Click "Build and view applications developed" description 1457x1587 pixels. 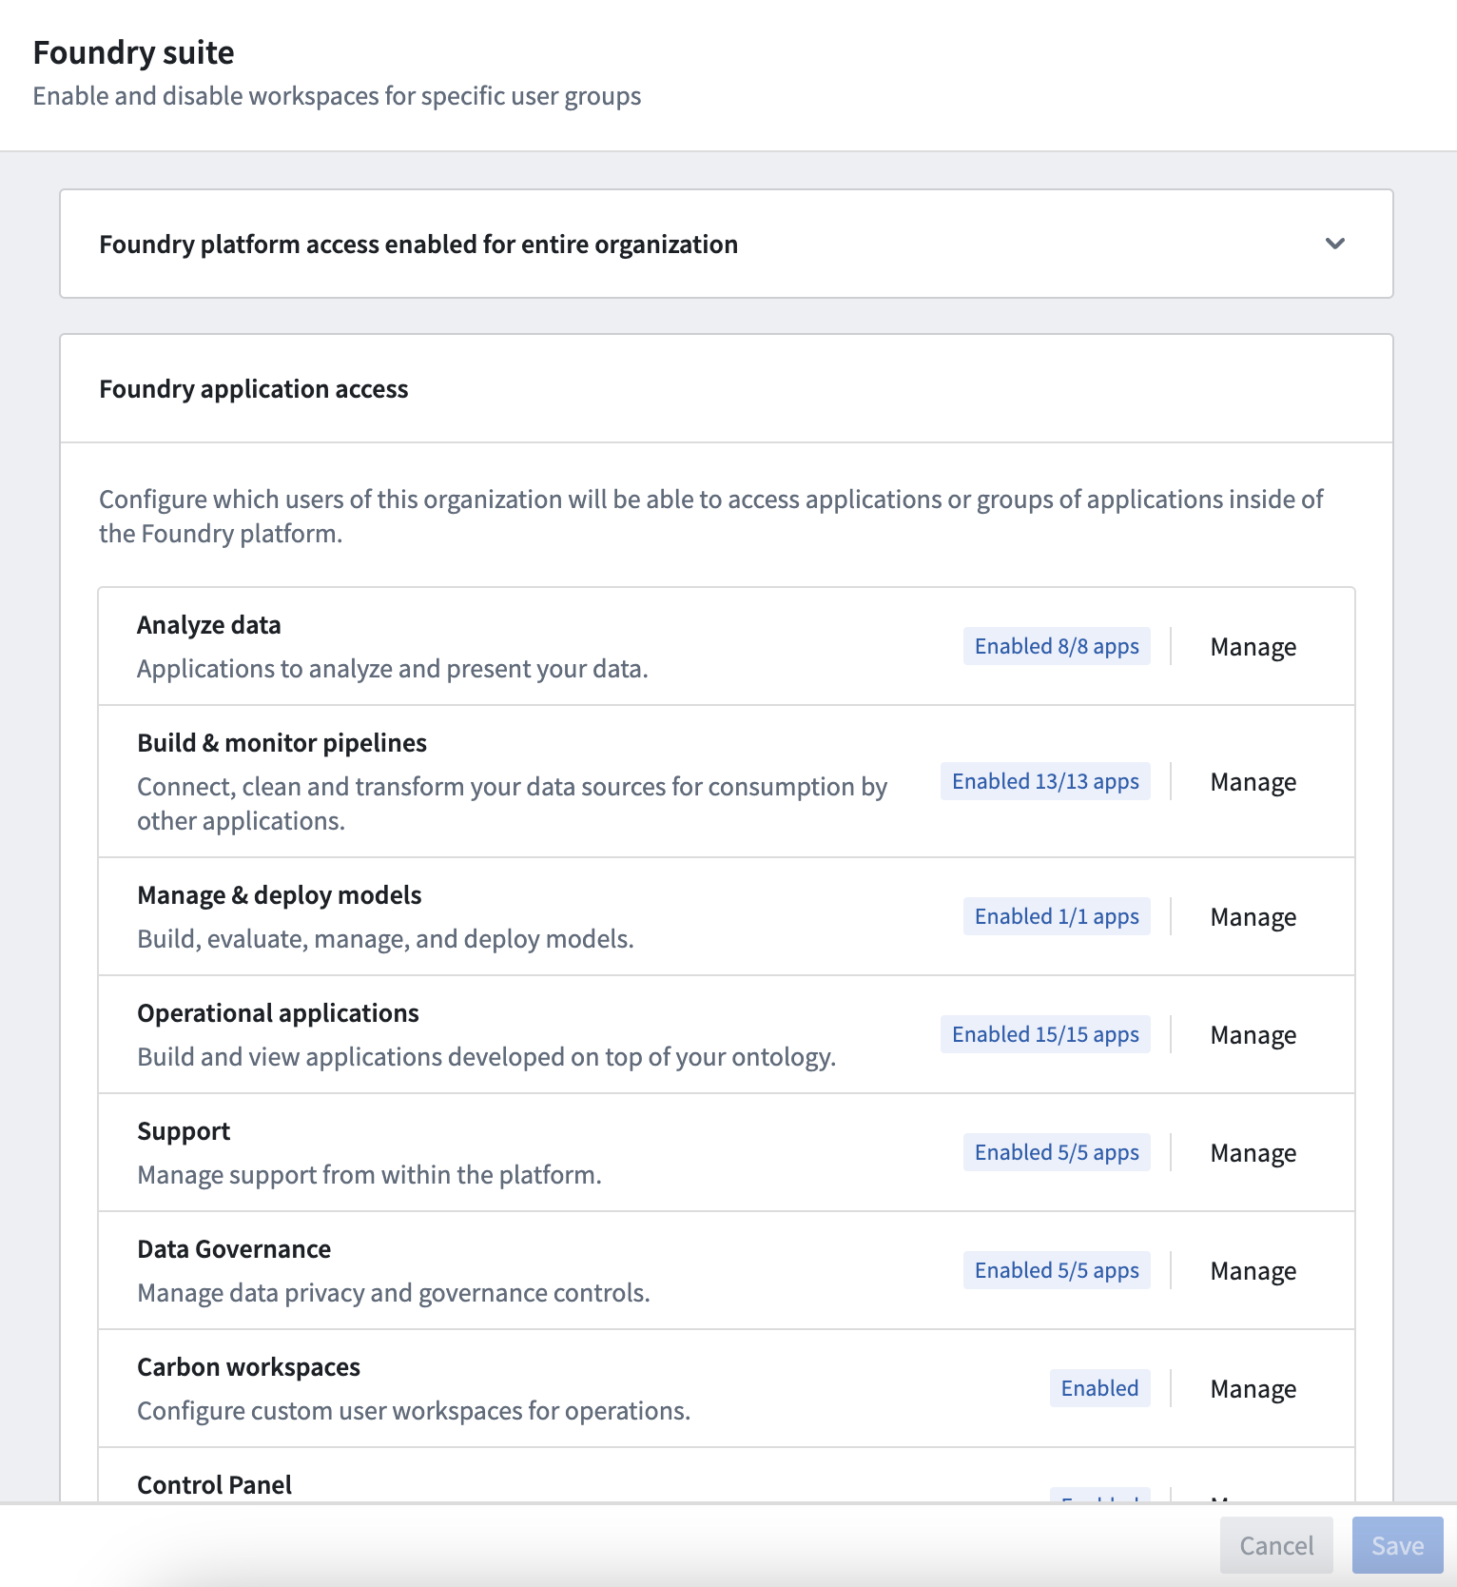point(487,1057)
